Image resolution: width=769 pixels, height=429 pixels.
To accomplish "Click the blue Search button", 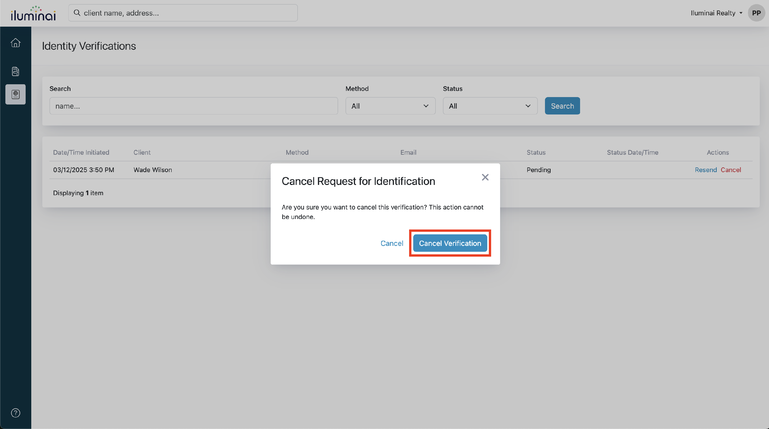I will coord(562,106).
